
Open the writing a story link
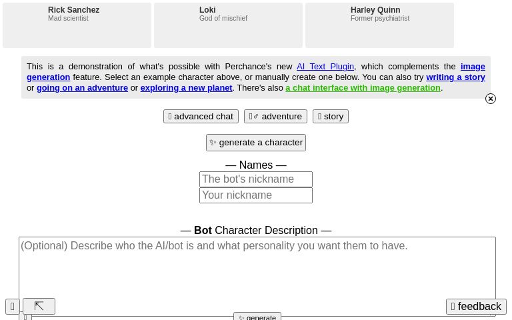455,77
